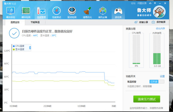
Task: Click the 鲁大师 avatar picture
Action: [159, 12]
